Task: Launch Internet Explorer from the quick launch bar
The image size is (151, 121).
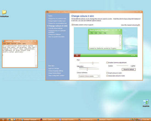Action: (x=9, y=120)
